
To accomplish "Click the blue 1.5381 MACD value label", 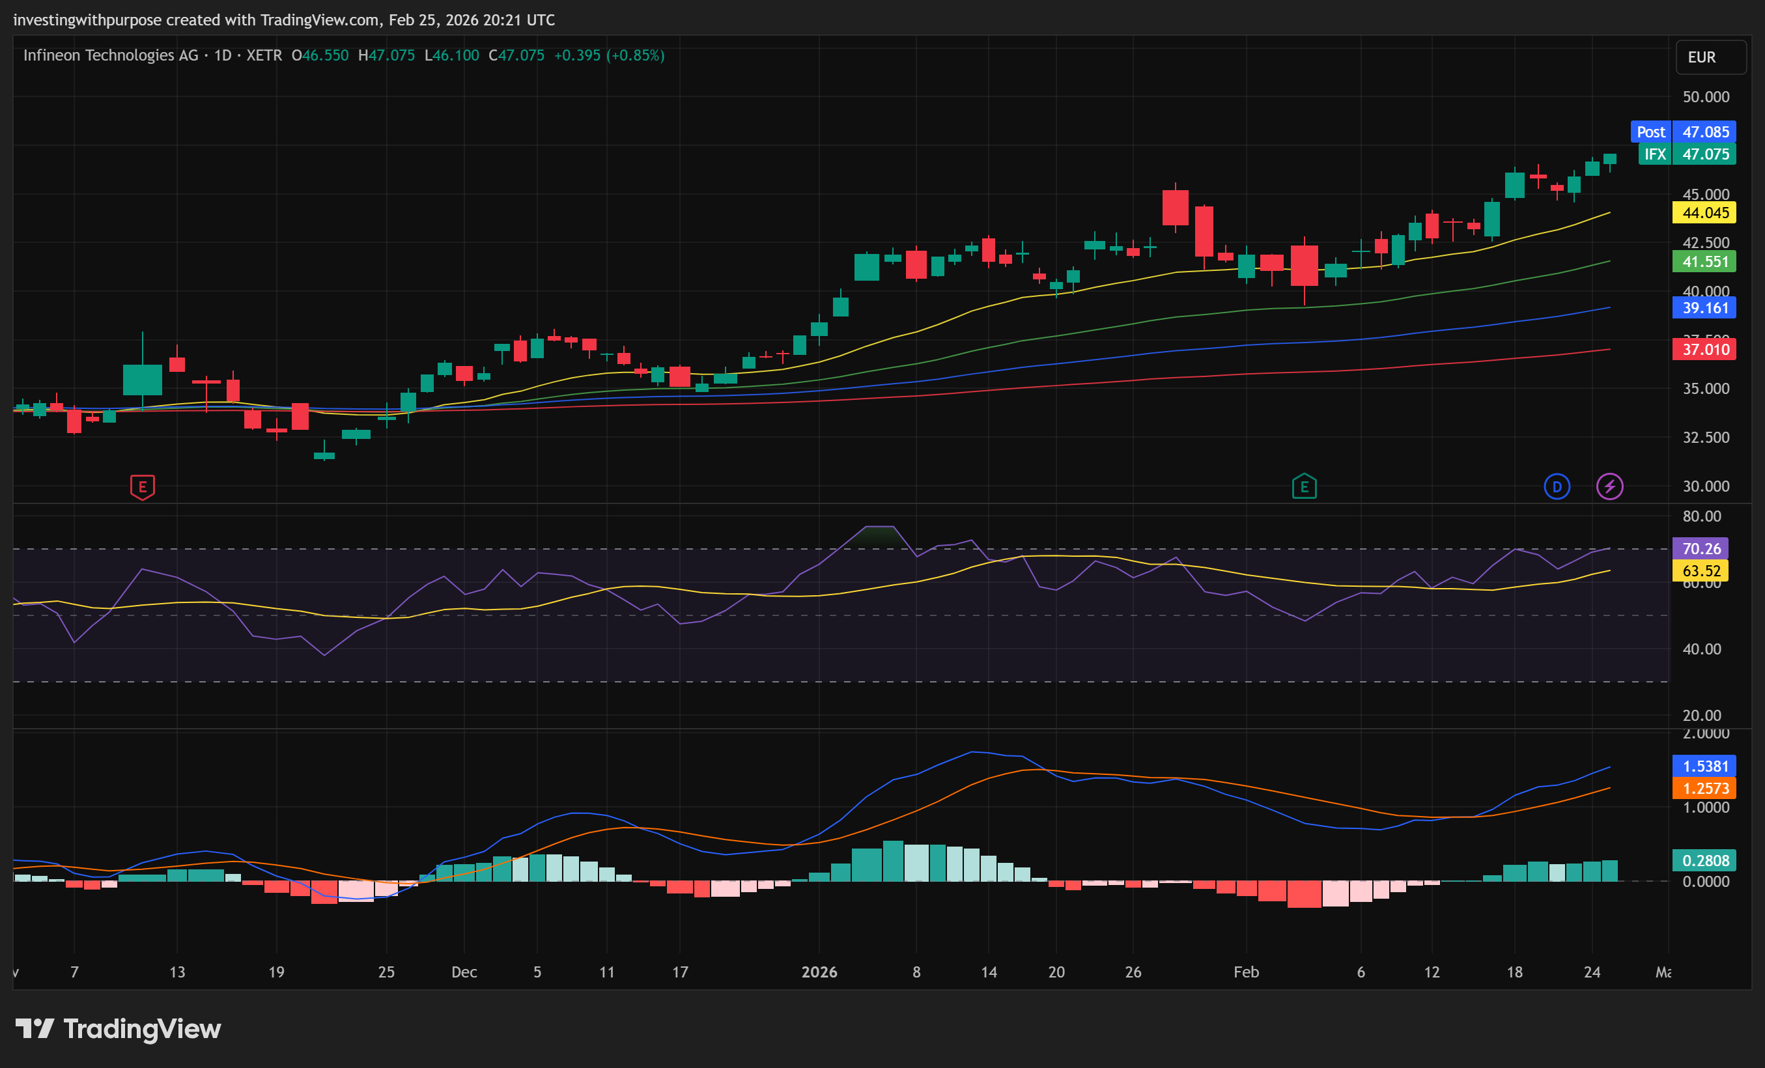I will pos(1704,766).
